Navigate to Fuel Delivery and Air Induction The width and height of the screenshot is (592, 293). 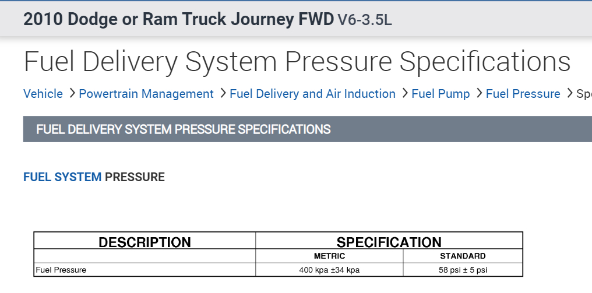[x=312, y=94]
